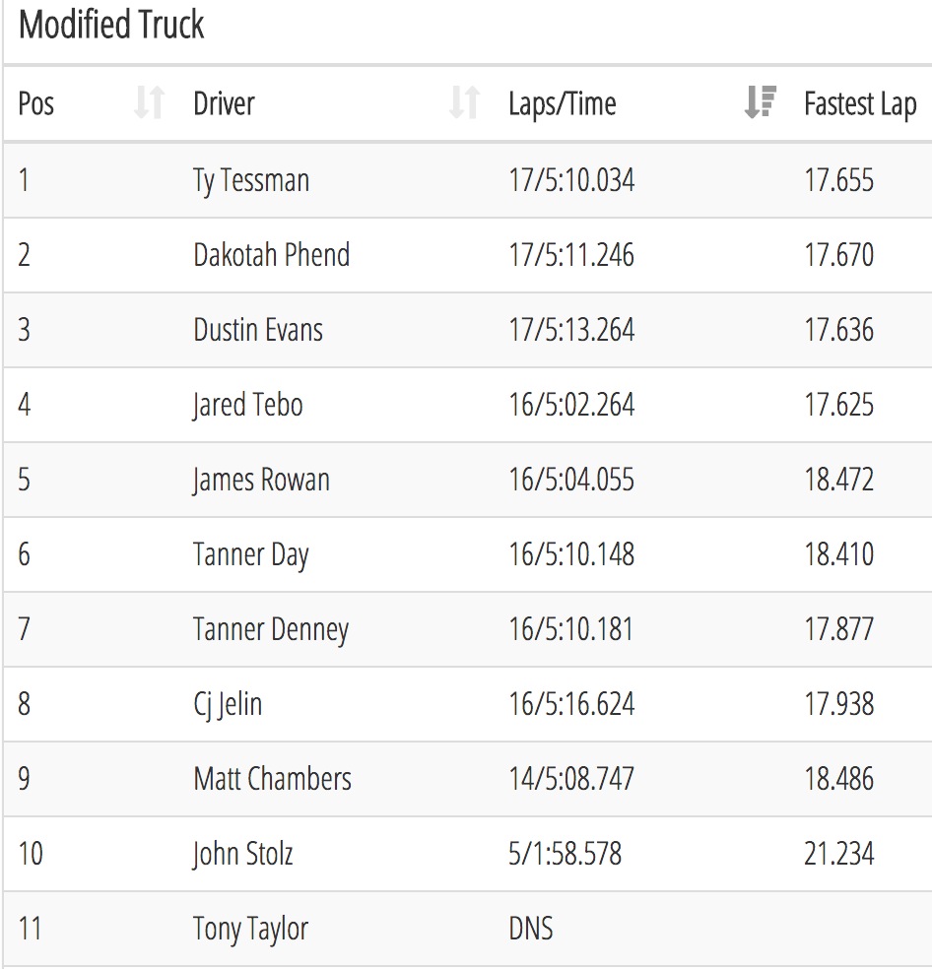Sort table by Pos header
The height and width of the screenshot is (969, 932).
point(35,103)
